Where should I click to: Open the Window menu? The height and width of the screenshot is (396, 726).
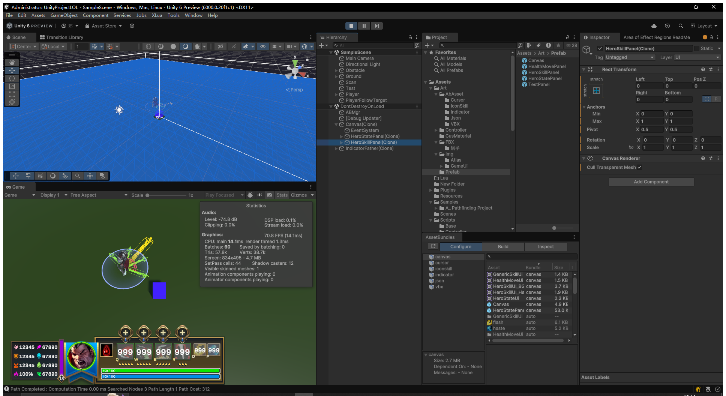pos(193,15)
